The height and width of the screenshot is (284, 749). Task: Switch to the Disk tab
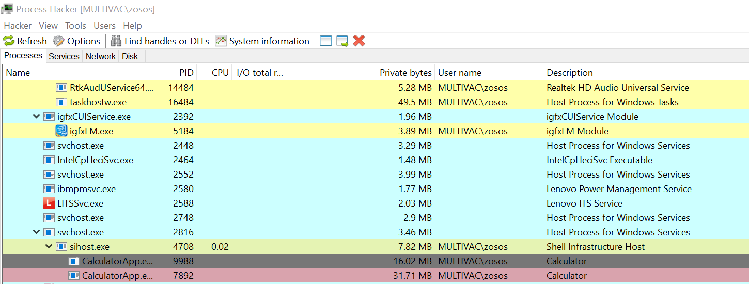(x=130, y=56)
